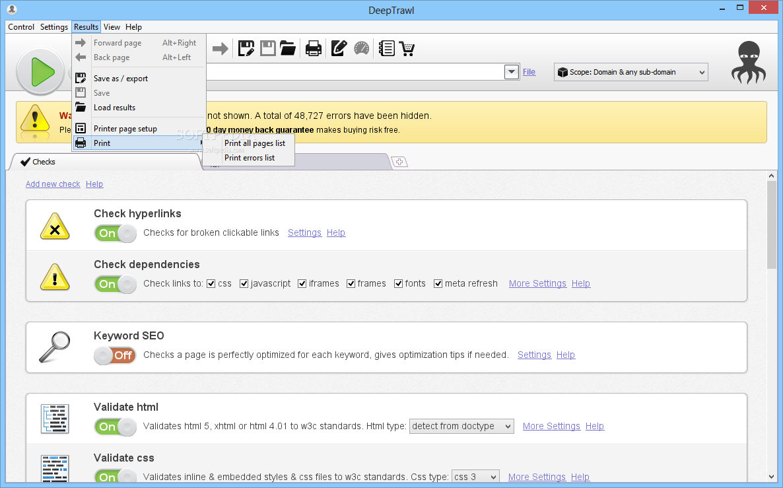Choose Save as / export menu item
The height and width of the screenshot is (488, 783).
point(139,79)
